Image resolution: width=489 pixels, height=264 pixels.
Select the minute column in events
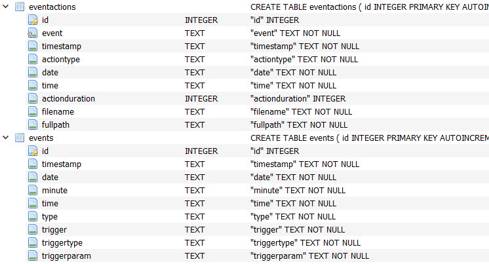tap(54, 190)
